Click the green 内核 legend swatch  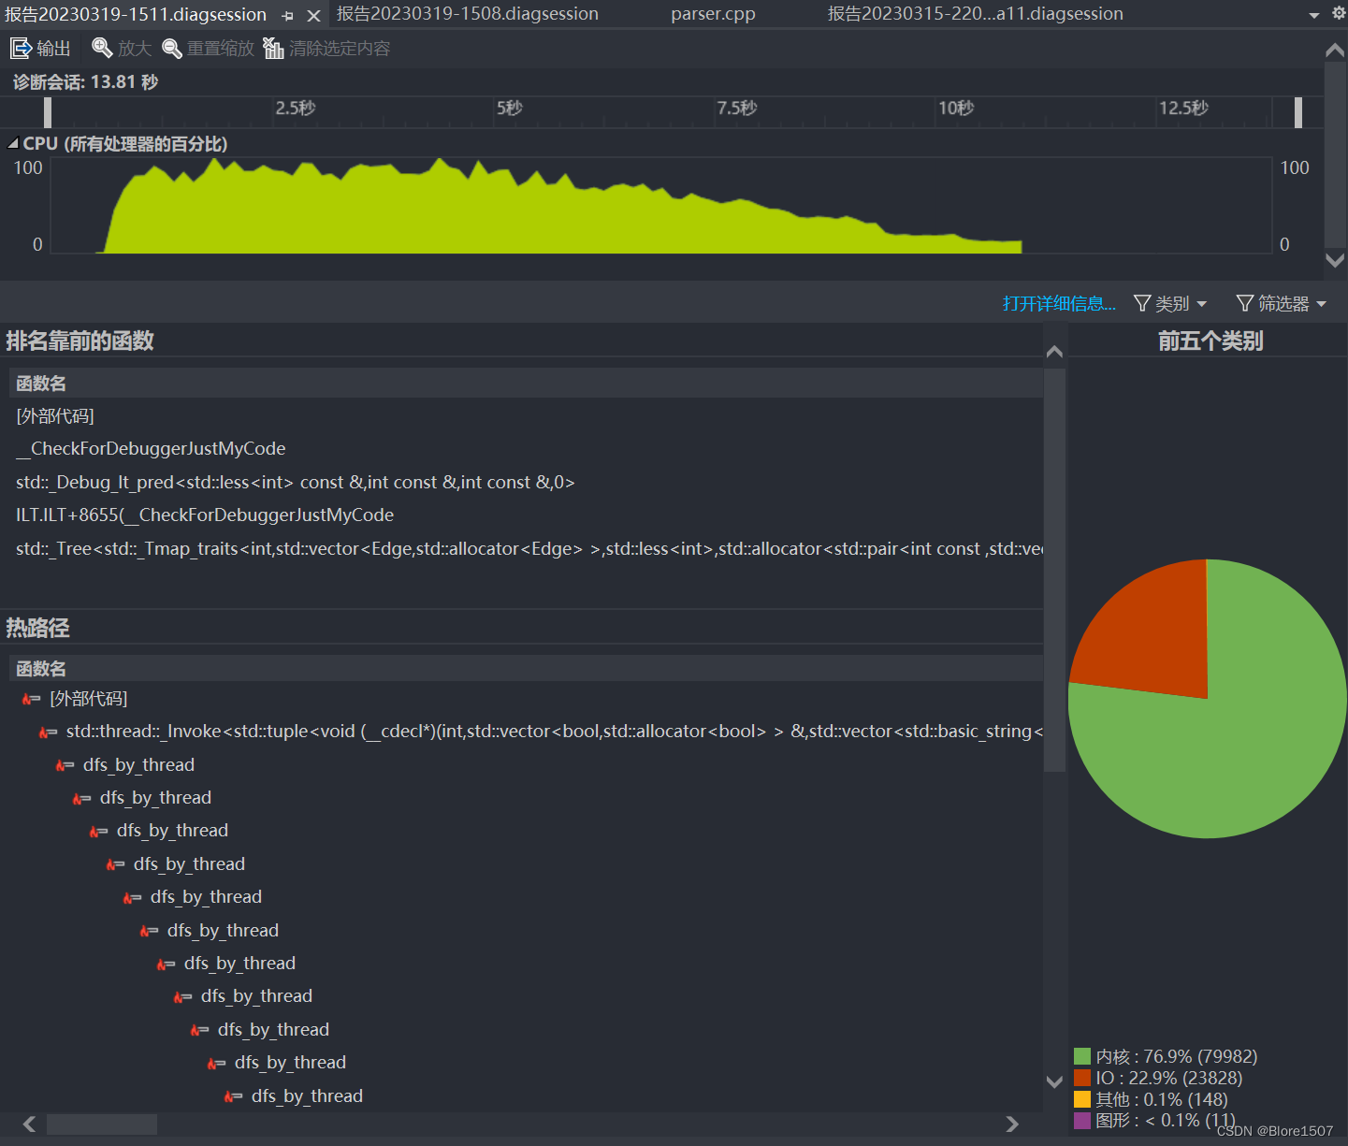coord(1082,1057)
